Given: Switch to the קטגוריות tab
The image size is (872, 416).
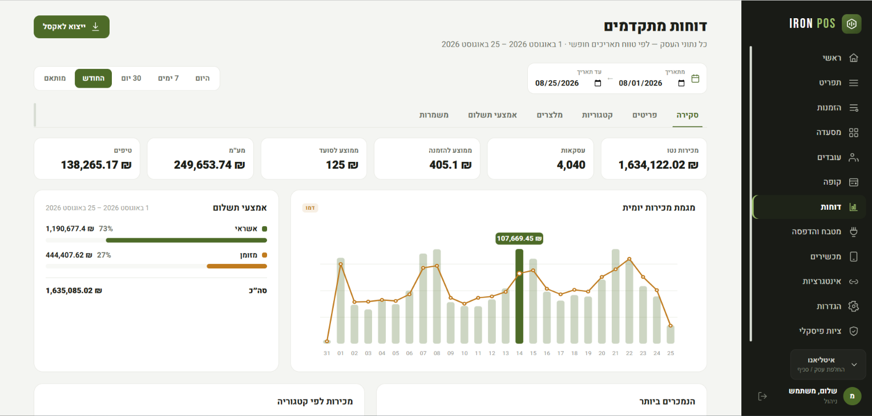Looking at the screenshot, I should pyautogui.click(x=598, y=115).
